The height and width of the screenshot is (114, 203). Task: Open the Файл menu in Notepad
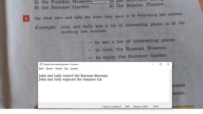[x=42, y=68]
